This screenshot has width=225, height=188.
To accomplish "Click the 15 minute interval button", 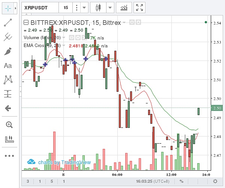I will pos(66,8).
